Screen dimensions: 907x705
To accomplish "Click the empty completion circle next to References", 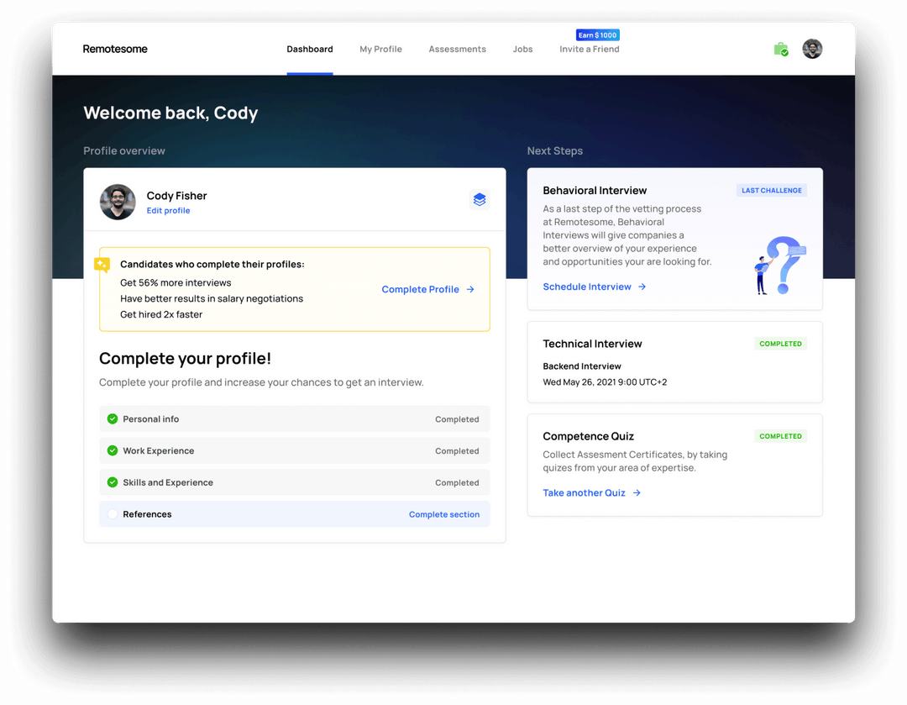I will [112, 514].
